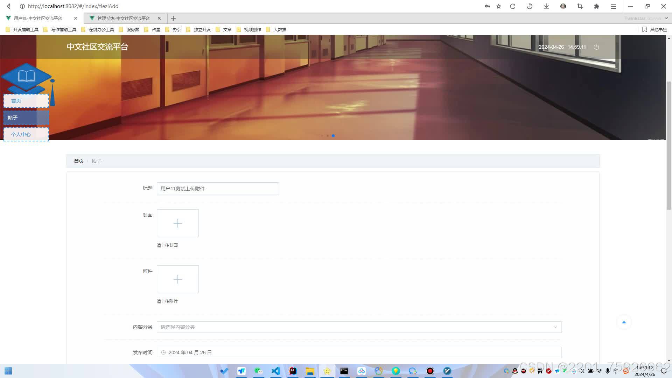Expand the 内容分类 dropdown
The height and width of the screenshot is (378, 672).
[x=359, y=327]
